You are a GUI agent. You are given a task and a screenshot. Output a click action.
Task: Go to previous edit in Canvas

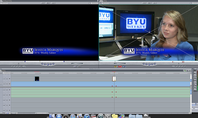[144, 64]
